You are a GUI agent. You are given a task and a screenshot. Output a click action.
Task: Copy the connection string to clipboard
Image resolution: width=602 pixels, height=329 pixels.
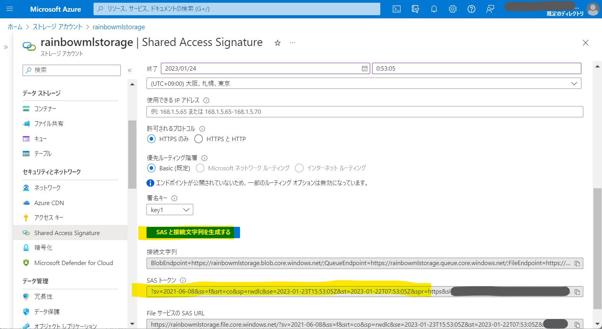tap(577, 264)
